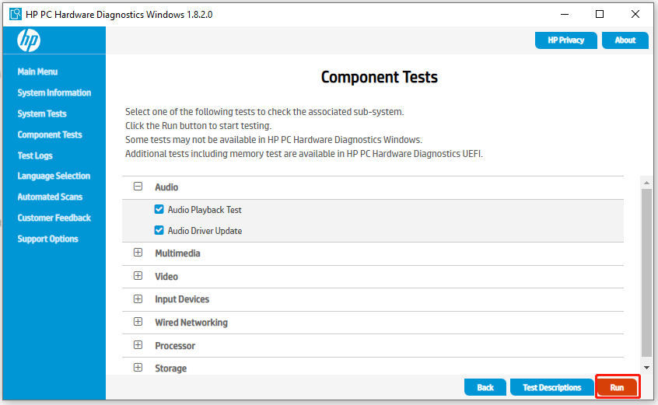Expand the Wired Networking category

tap(138, 322)
